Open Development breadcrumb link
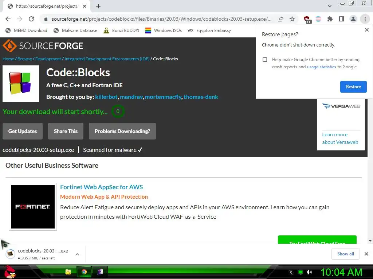This screenshot has width=373, height=279. pyautogui.click(x=48, y=59)
